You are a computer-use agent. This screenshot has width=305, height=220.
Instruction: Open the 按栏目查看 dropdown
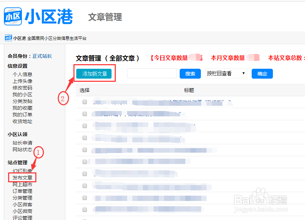[x=226, y=73]
